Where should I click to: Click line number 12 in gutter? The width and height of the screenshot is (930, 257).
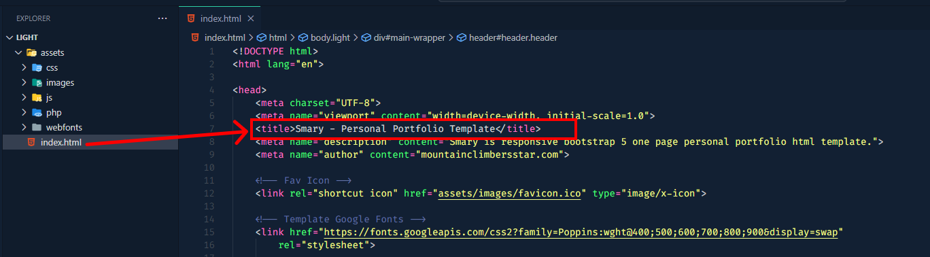(209, 193)
